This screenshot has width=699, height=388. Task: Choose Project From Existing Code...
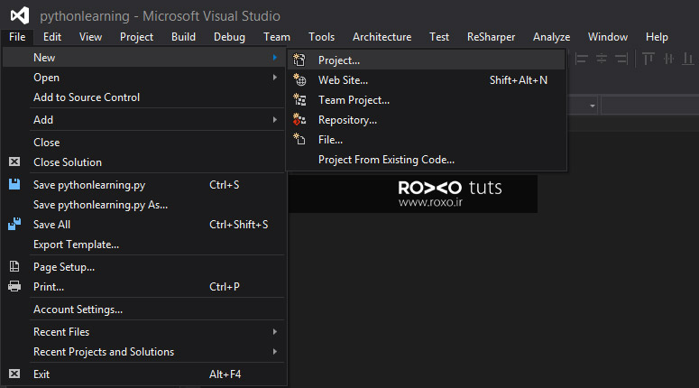(x=427, y=160)
